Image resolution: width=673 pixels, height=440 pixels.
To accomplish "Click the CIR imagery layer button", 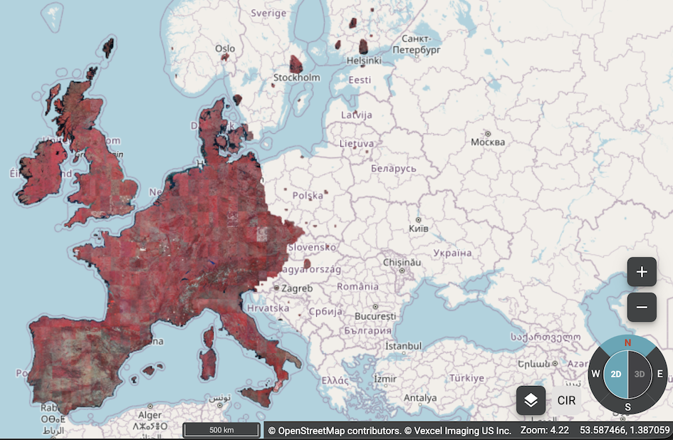I will point(566,401).
